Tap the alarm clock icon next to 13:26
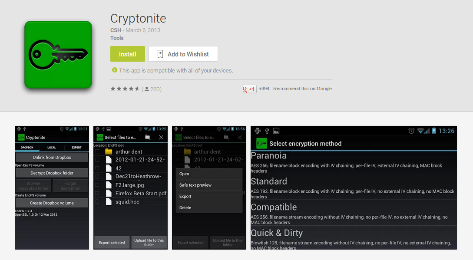 (411, 131)
